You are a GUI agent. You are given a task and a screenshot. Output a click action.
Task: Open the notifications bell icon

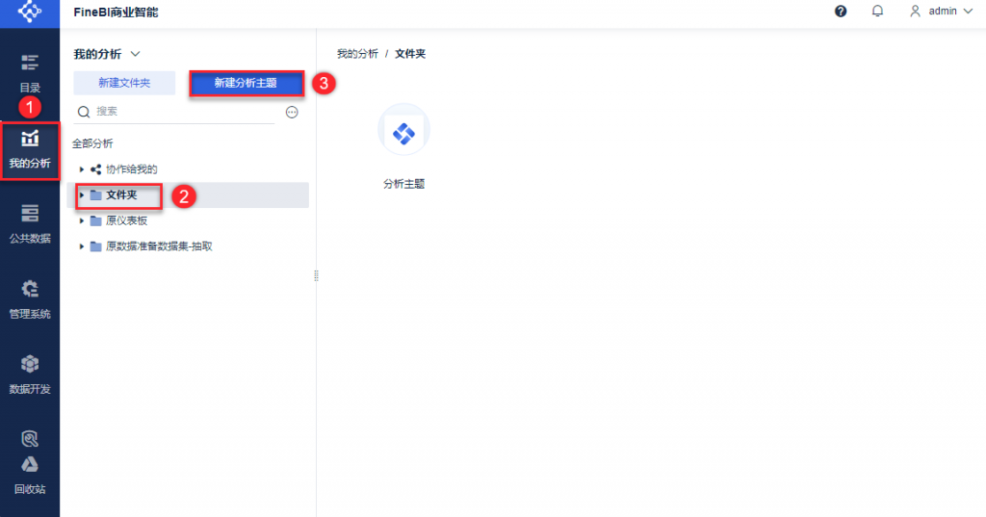(877, 12)
